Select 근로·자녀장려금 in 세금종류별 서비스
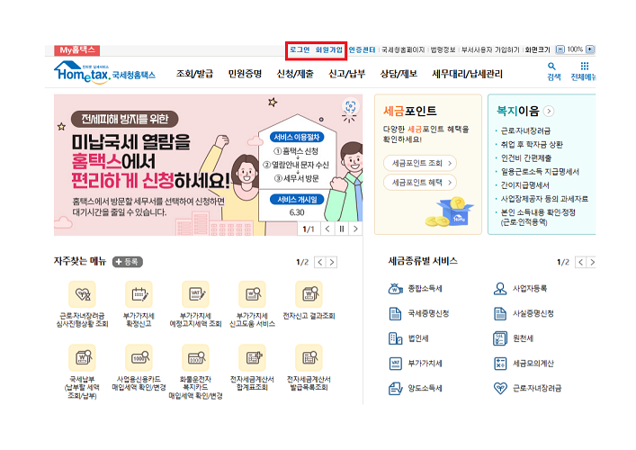 (527, 388)
